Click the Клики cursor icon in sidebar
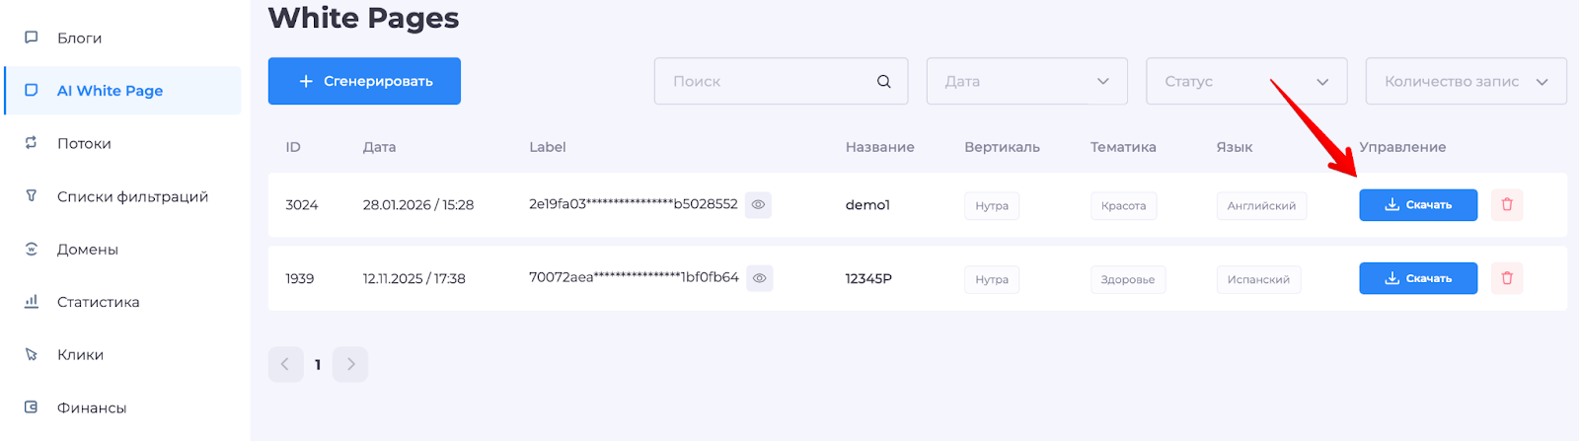 (x=32, y=354)
